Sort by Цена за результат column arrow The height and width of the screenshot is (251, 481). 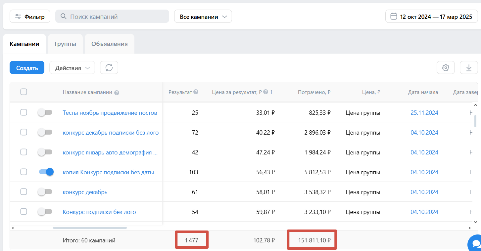click(x=271, y=92)
